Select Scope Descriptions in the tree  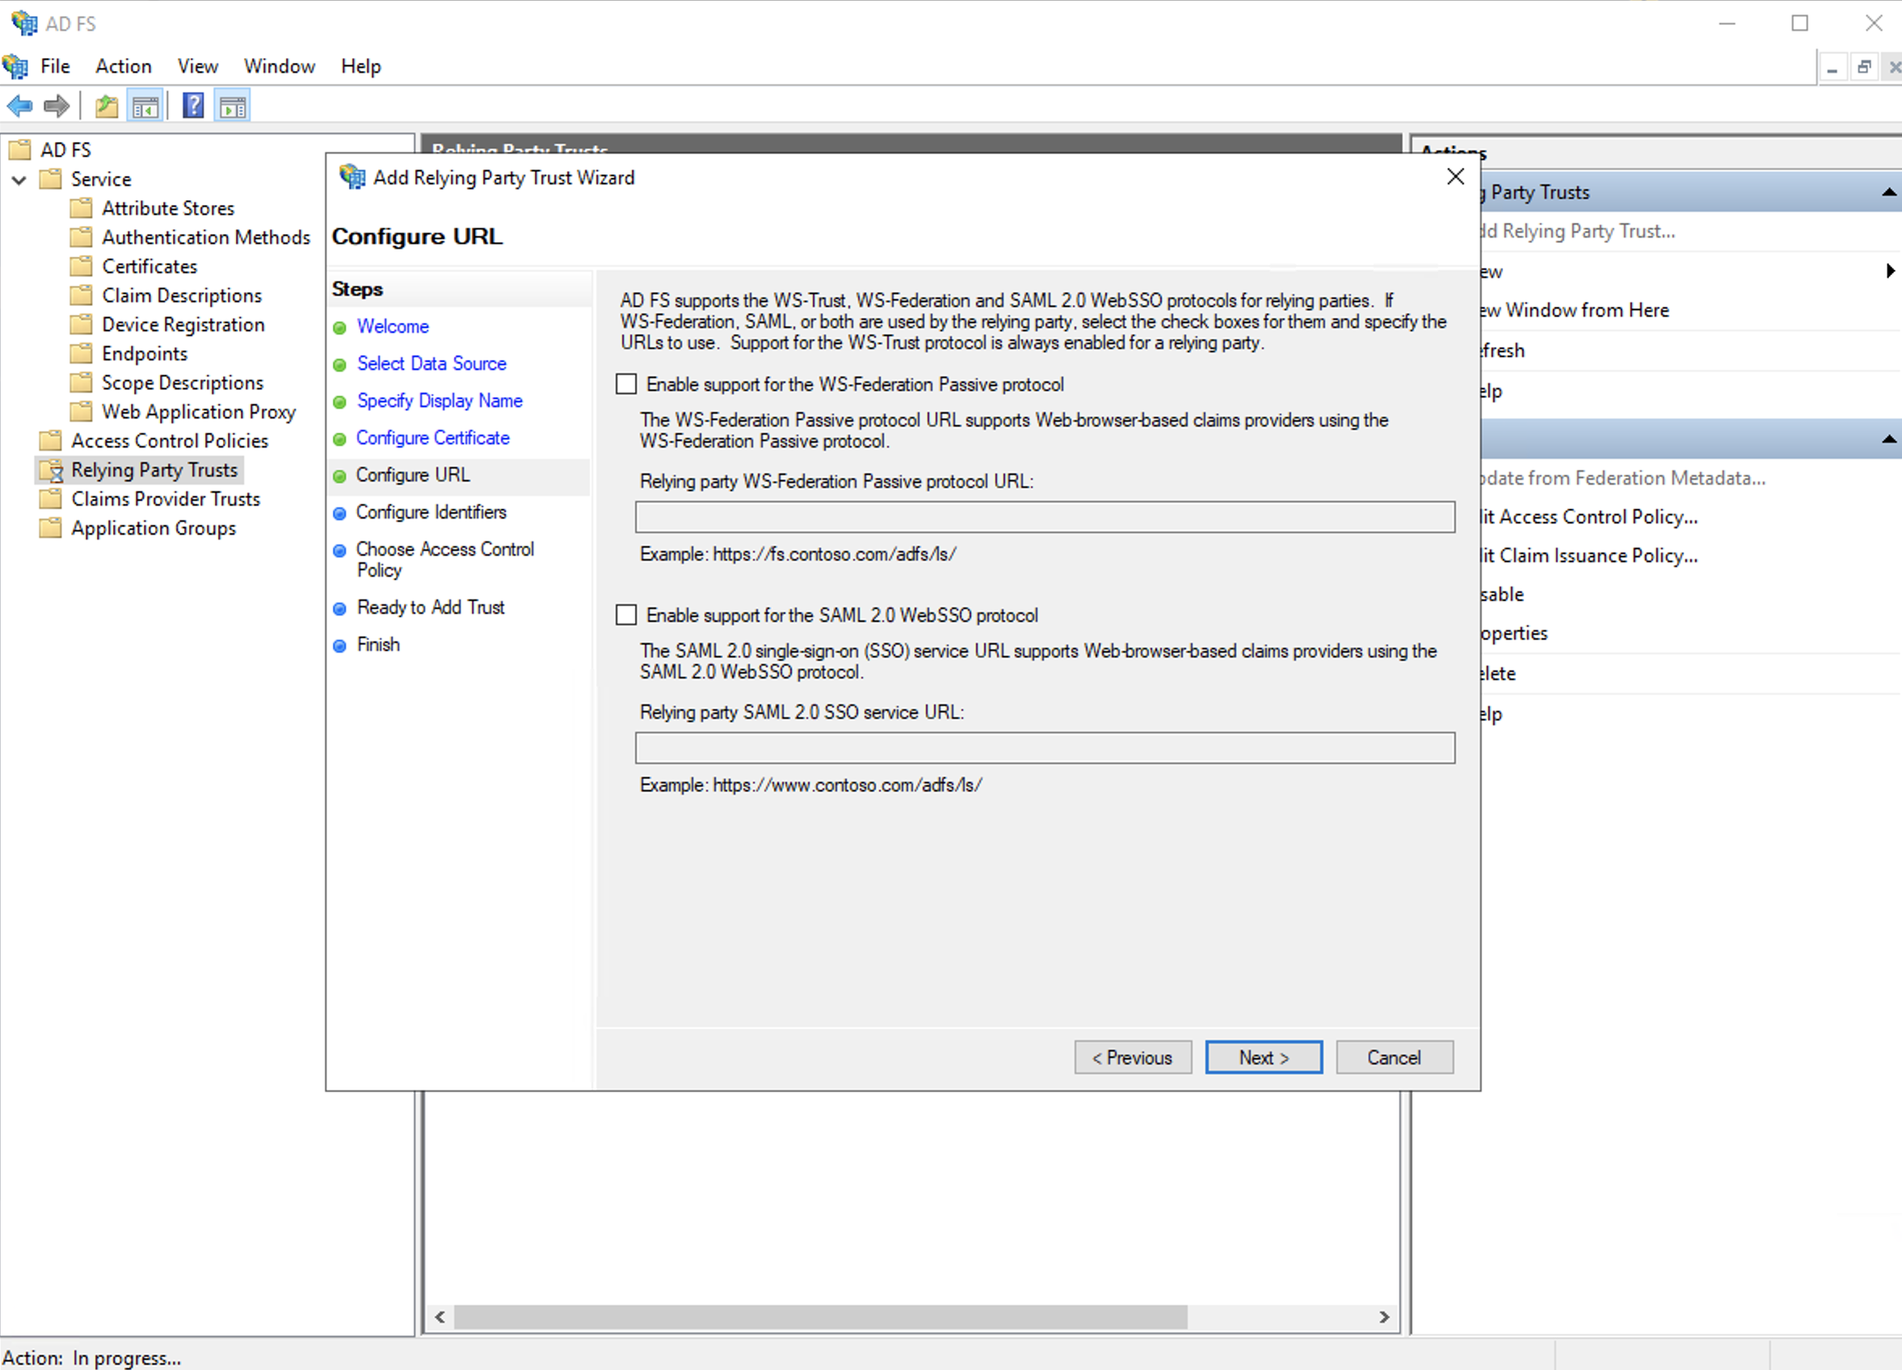click(182, 382)
